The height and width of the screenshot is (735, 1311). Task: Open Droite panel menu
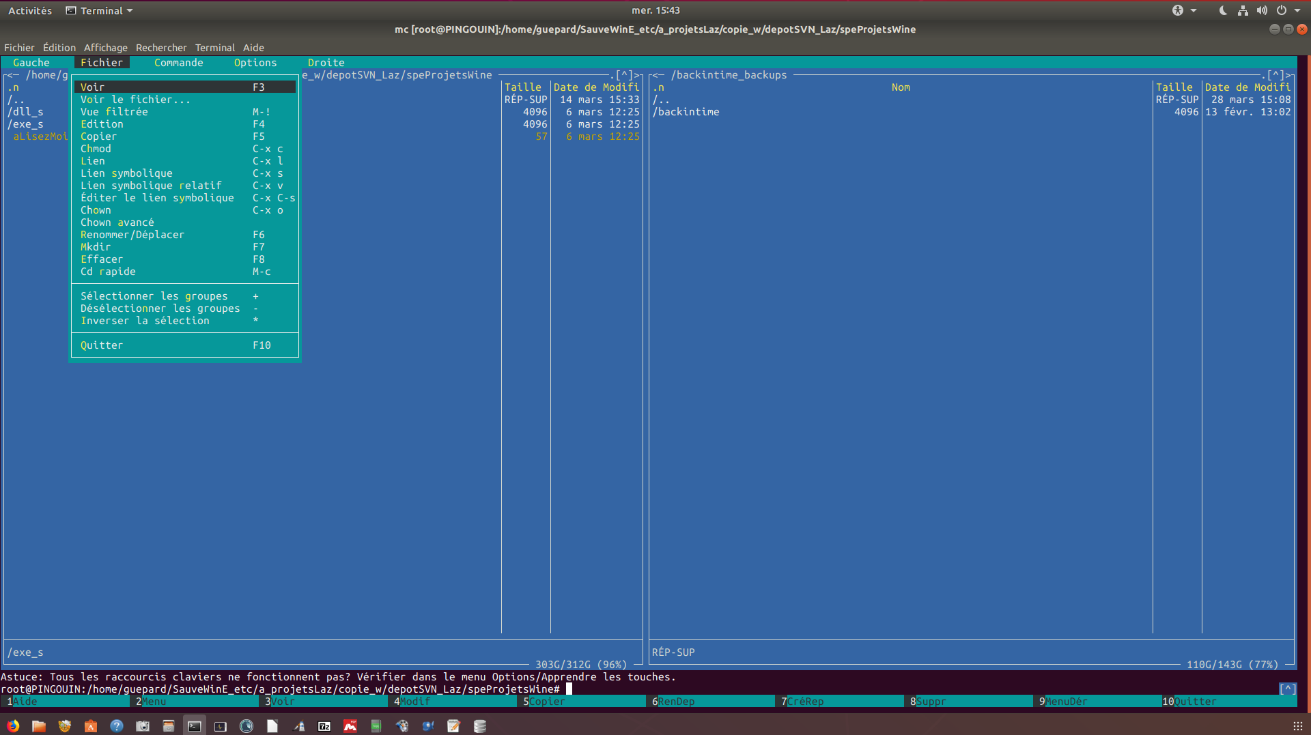(326, 63)
